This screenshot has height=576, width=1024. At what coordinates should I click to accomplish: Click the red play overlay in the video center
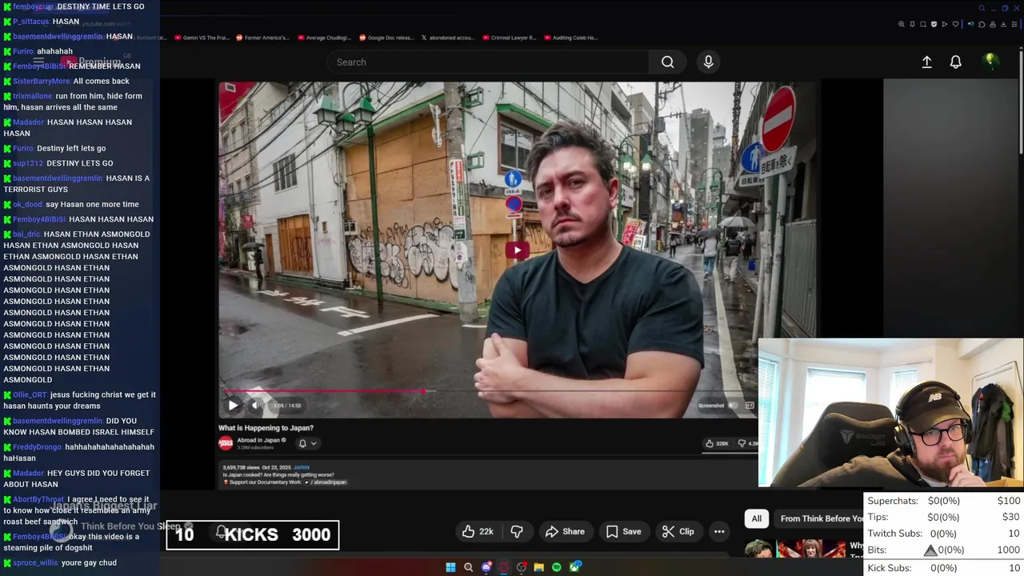click(517, 250)
